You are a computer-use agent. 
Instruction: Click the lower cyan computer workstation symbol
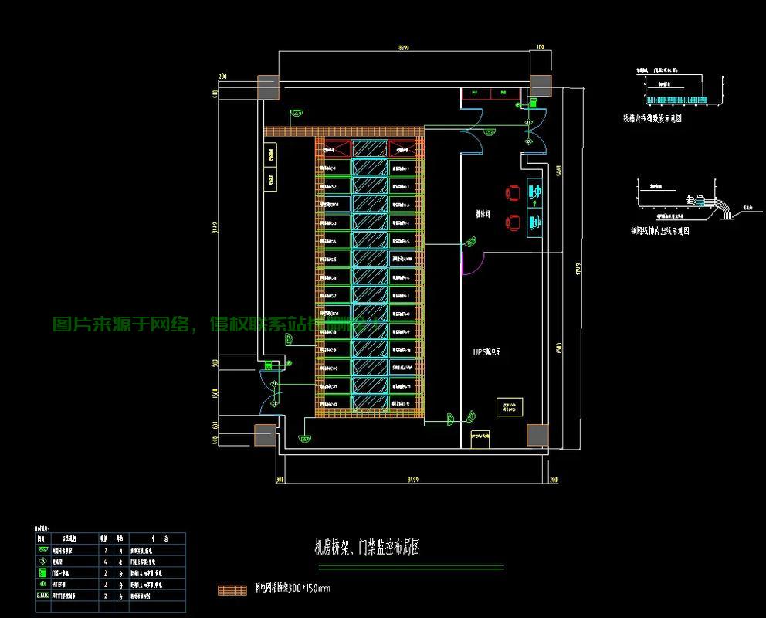tap(535, 221)
